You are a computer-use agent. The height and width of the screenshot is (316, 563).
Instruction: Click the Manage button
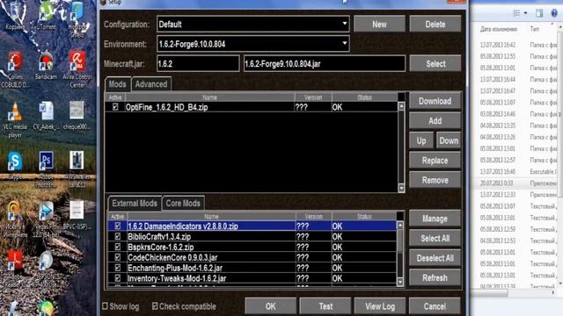tap(435, 219)
